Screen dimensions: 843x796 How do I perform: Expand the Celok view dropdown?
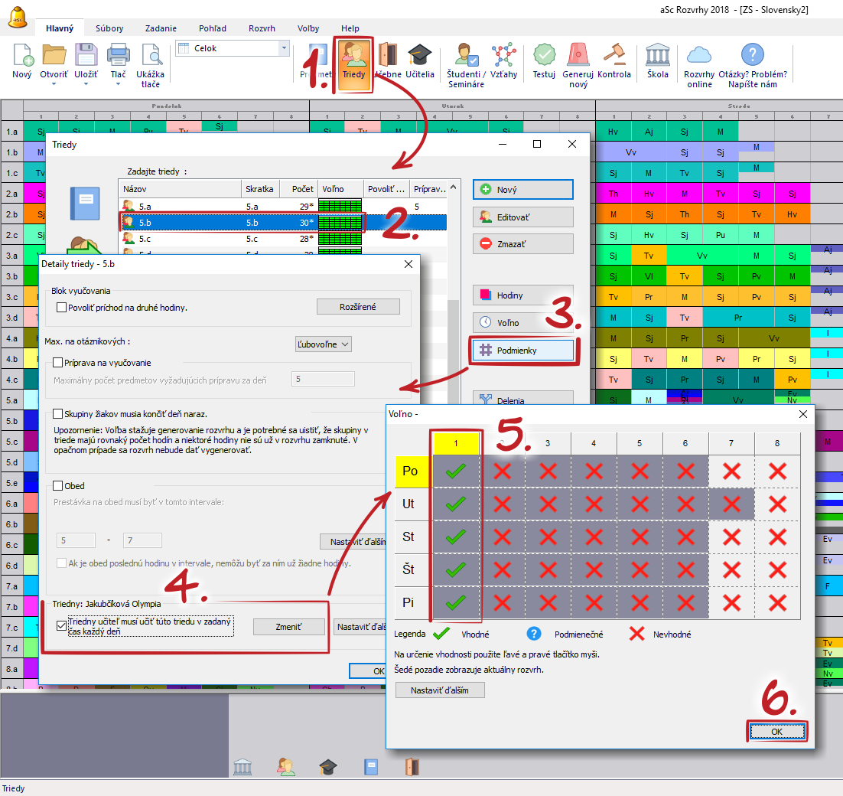point(285,48)
